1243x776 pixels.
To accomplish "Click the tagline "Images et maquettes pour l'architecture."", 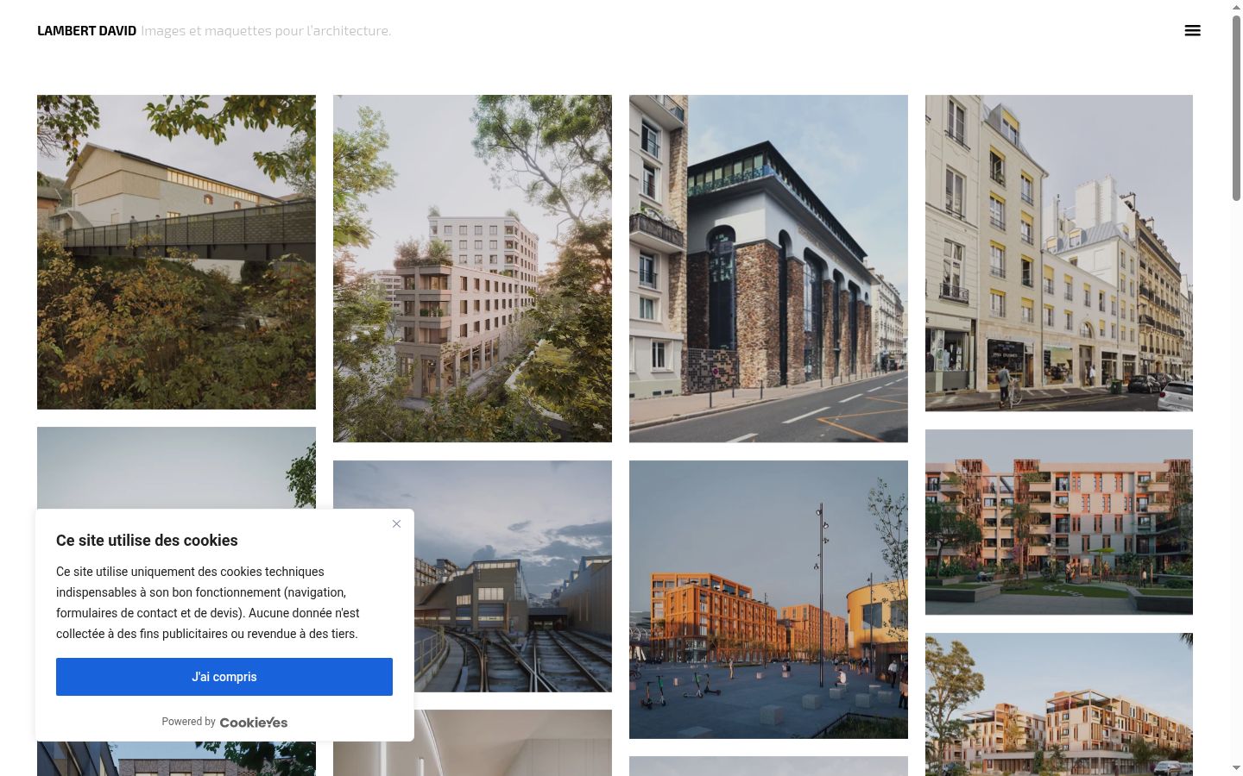I will pos(266,31).
